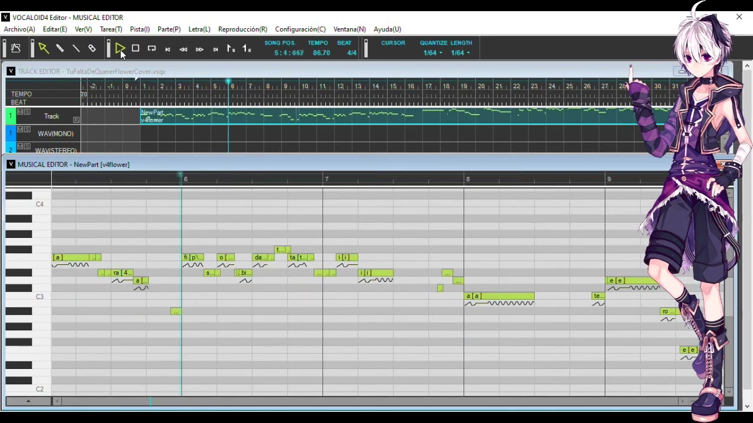Click the TEMPO row label in Track Editor

tap(21, 94)
